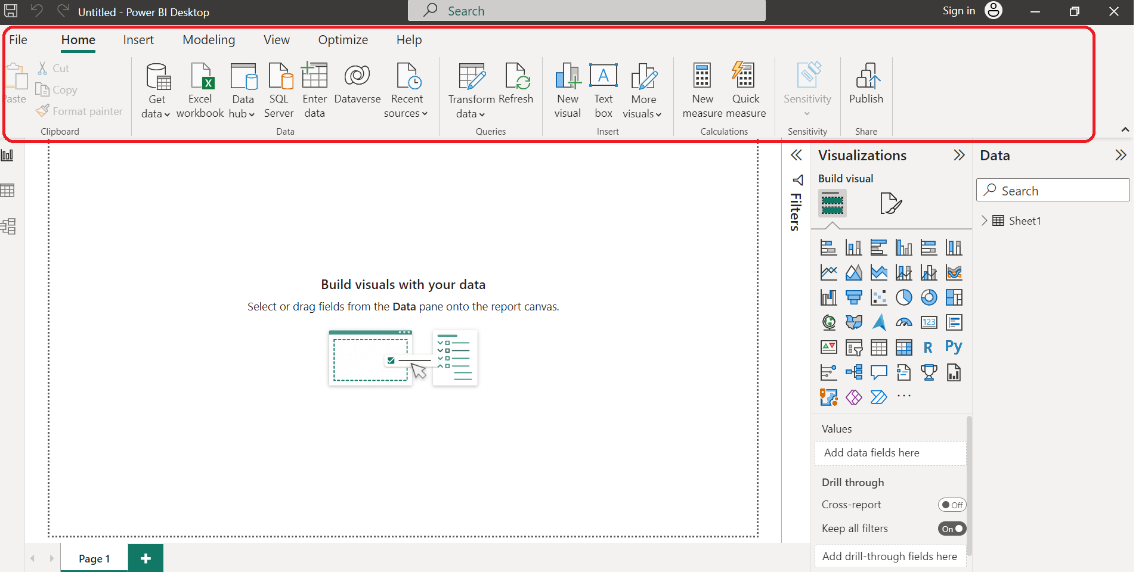Import an Excel workbook
1145x572 pixels.
click(200, 91)
